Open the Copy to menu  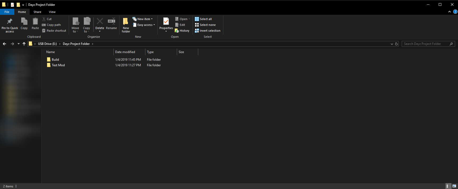pos(86,25)
